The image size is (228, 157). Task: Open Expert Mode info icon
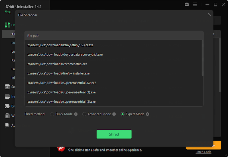(147, 114)
